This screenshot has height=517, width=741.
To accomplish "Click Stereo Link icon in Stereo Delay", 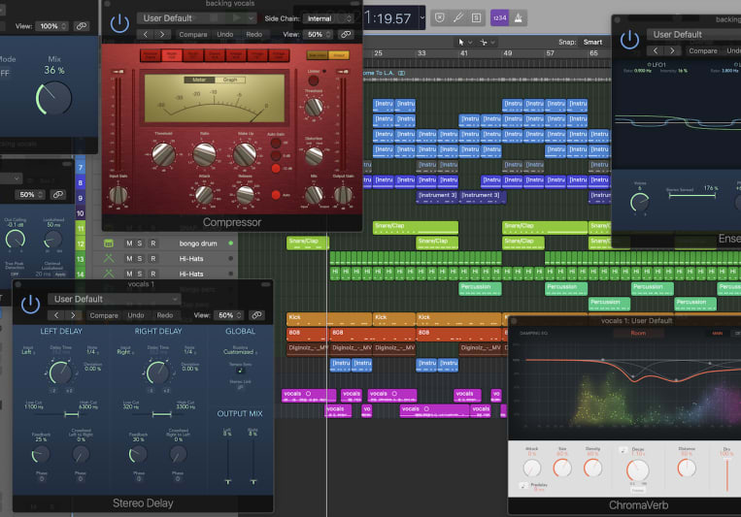I will (x=240, y=387).
